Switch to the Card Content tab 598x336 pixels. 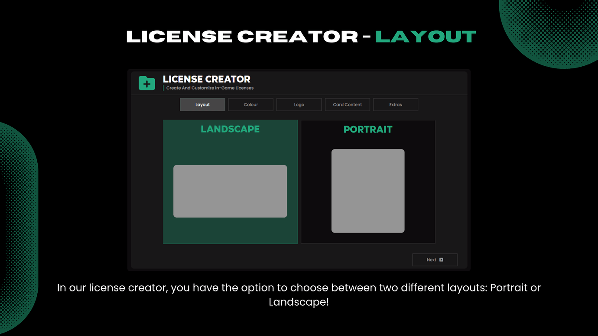point(347,104)
